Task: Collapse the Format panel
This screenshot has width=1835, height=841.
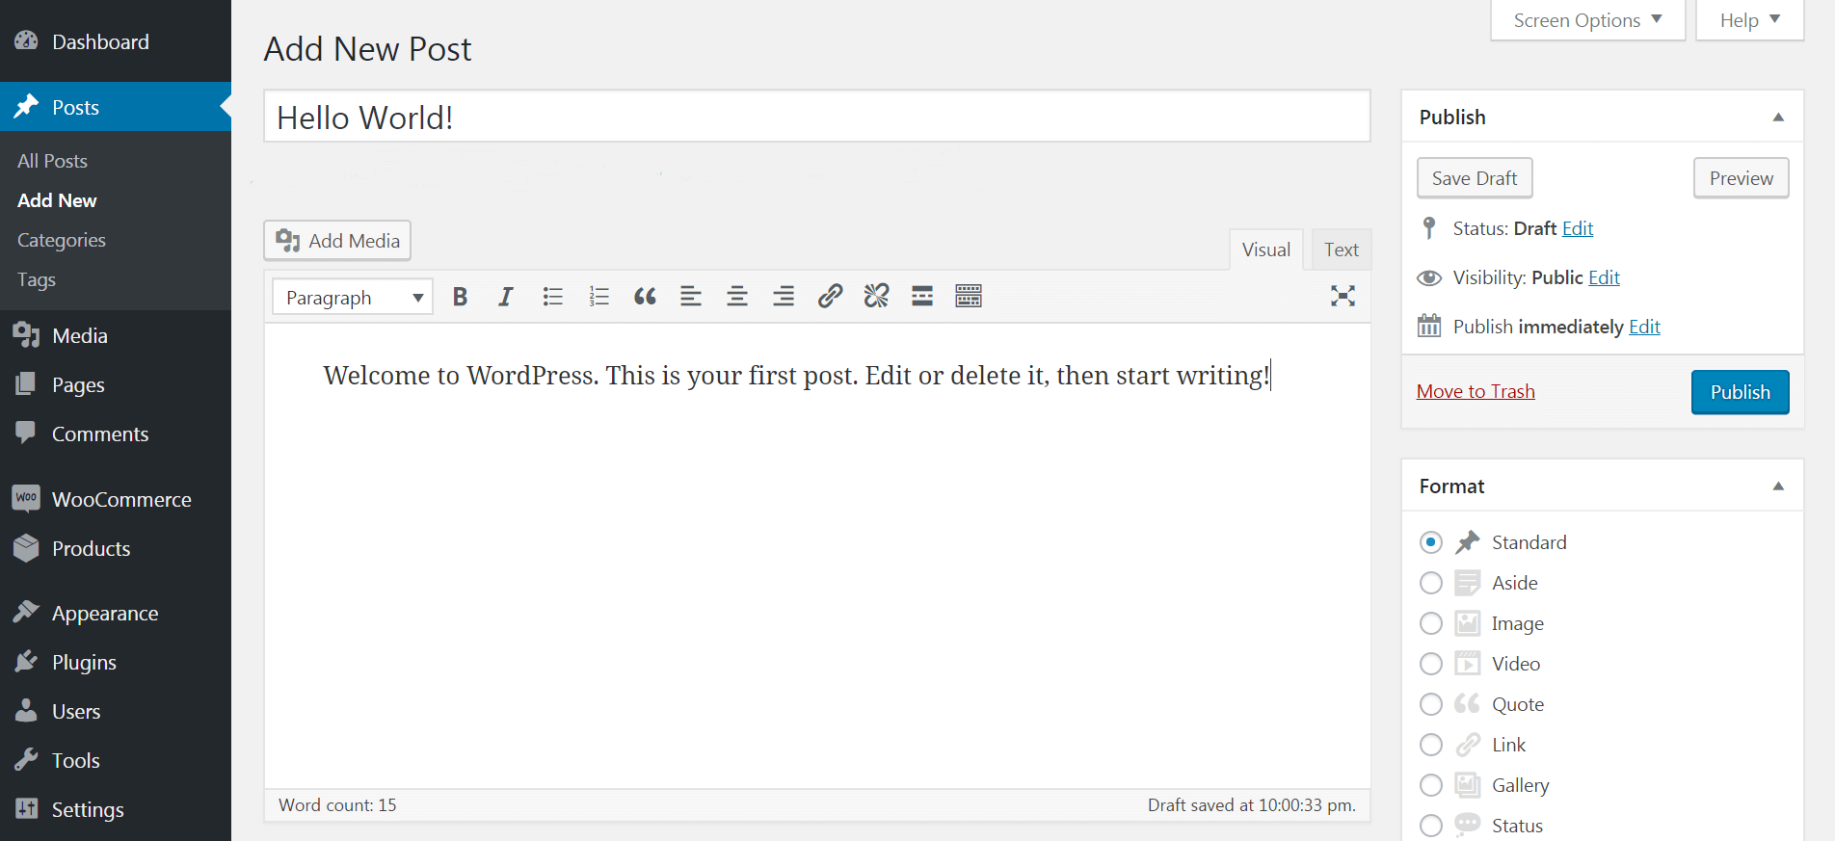Action: pos(1778,486)
